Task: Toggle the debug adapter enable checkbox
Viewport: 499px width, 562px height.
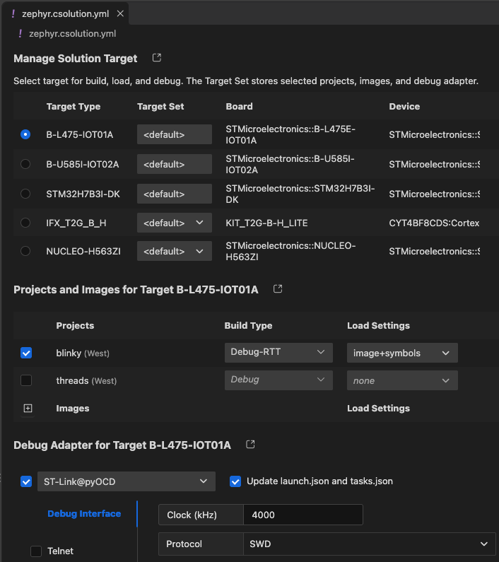Action: (x=26, y=481)
